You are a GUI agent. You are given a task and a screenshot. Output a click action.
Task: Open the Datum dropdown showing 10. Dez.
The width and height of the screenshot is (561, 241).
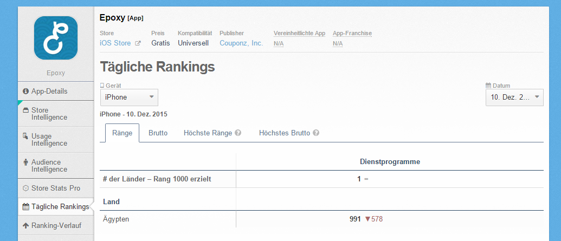(514, 97)
